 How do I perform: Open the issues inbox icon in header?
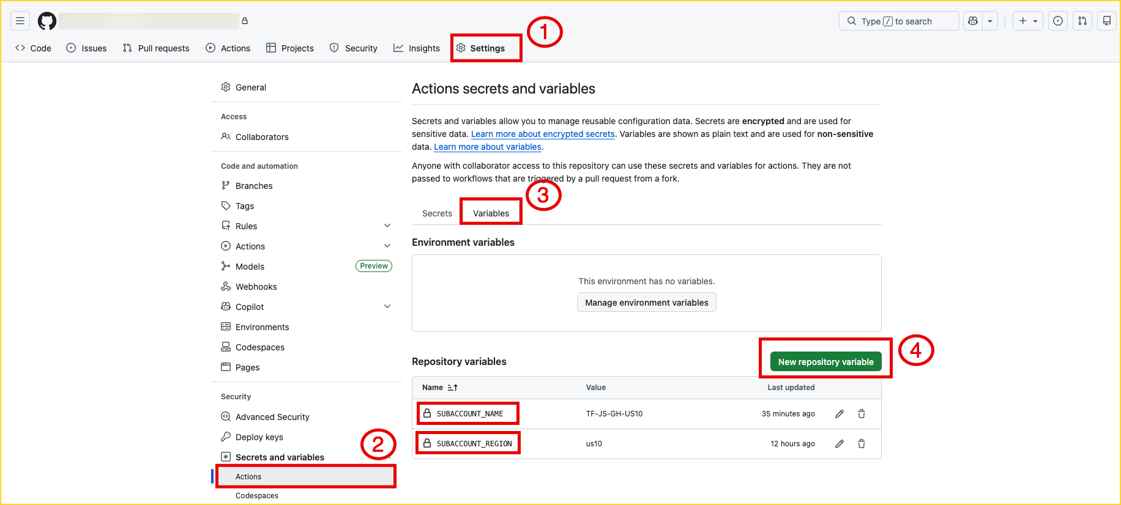click(1058, 21)
